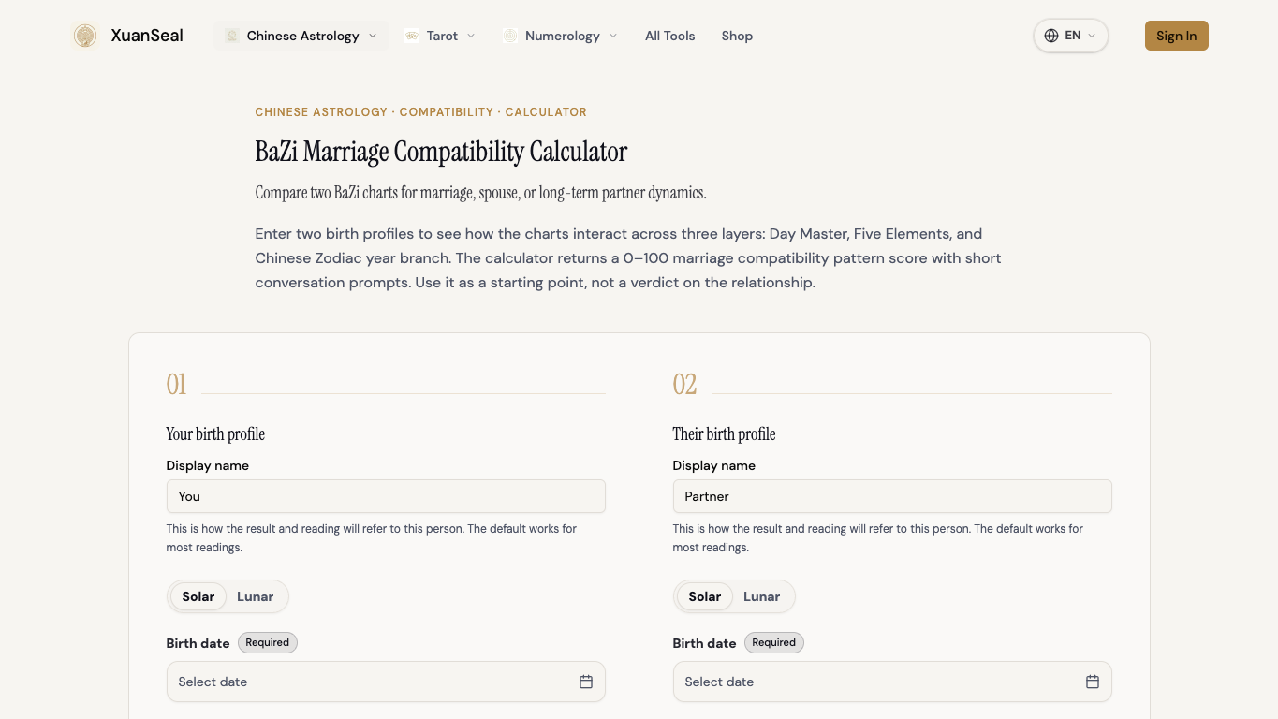This screenshot has width=1278, height=719.
Task: Open calendar icon in Their birth date
Action: pyautogui.click(x=1093, y=682)
